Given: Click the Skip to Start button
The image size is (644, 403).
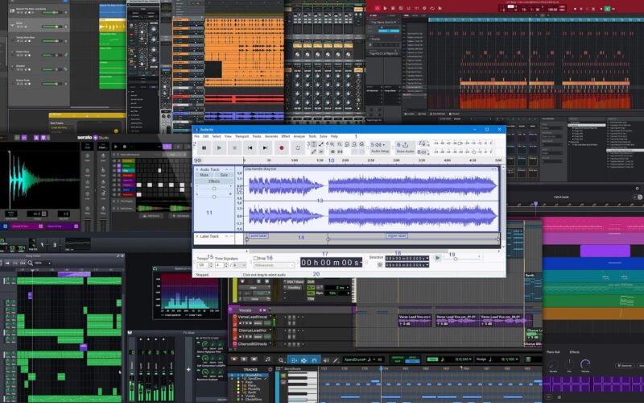Looking at the screenshot, I should pyautogui.click(x=250, y=148).
